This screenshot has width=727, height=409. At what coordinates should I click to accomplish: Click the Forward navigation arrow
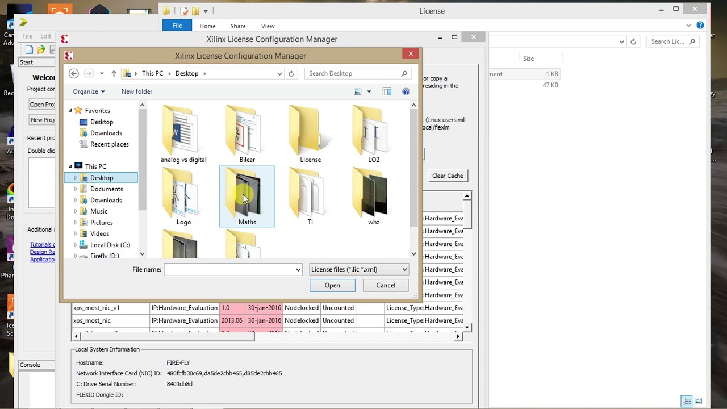click(x=89, y=73)
